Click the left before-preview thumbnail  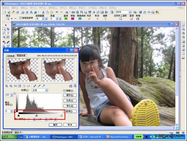coord(22,70)
